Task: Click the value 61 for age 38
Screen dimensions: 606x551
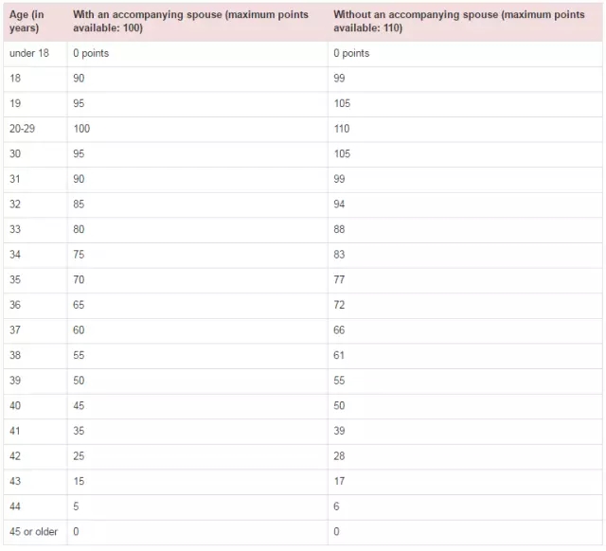Action: 339,355
